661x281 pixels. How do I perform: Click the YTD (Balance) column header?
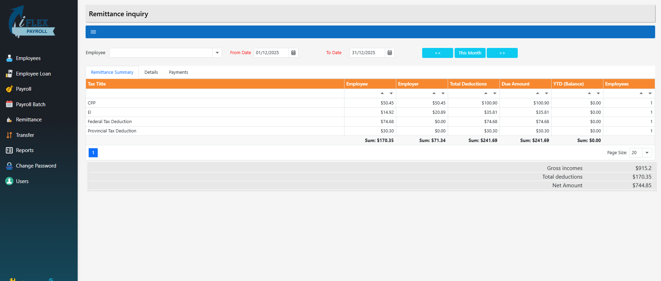(577, 84)
